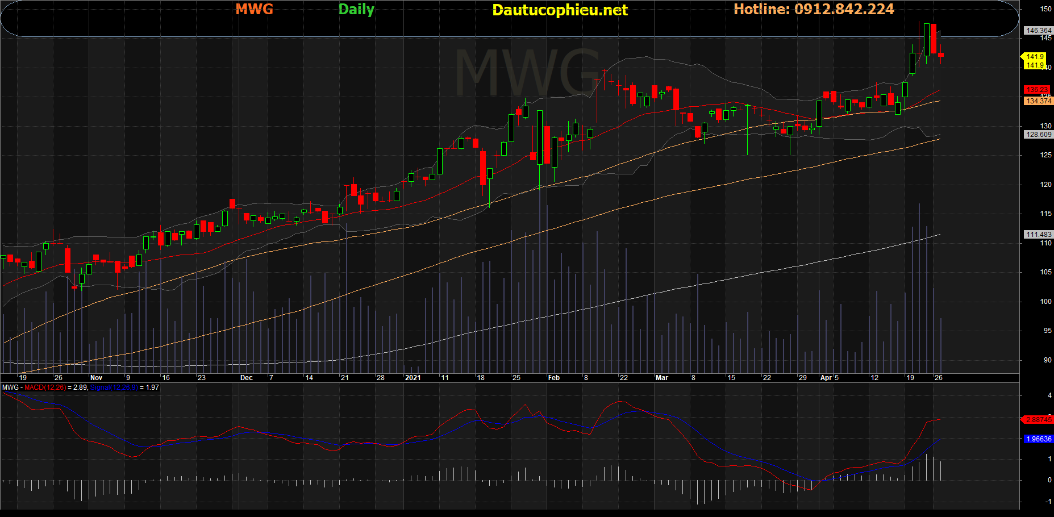Click the 2021 marker on date axis
Screen dimensions: 1054x517
413,378
